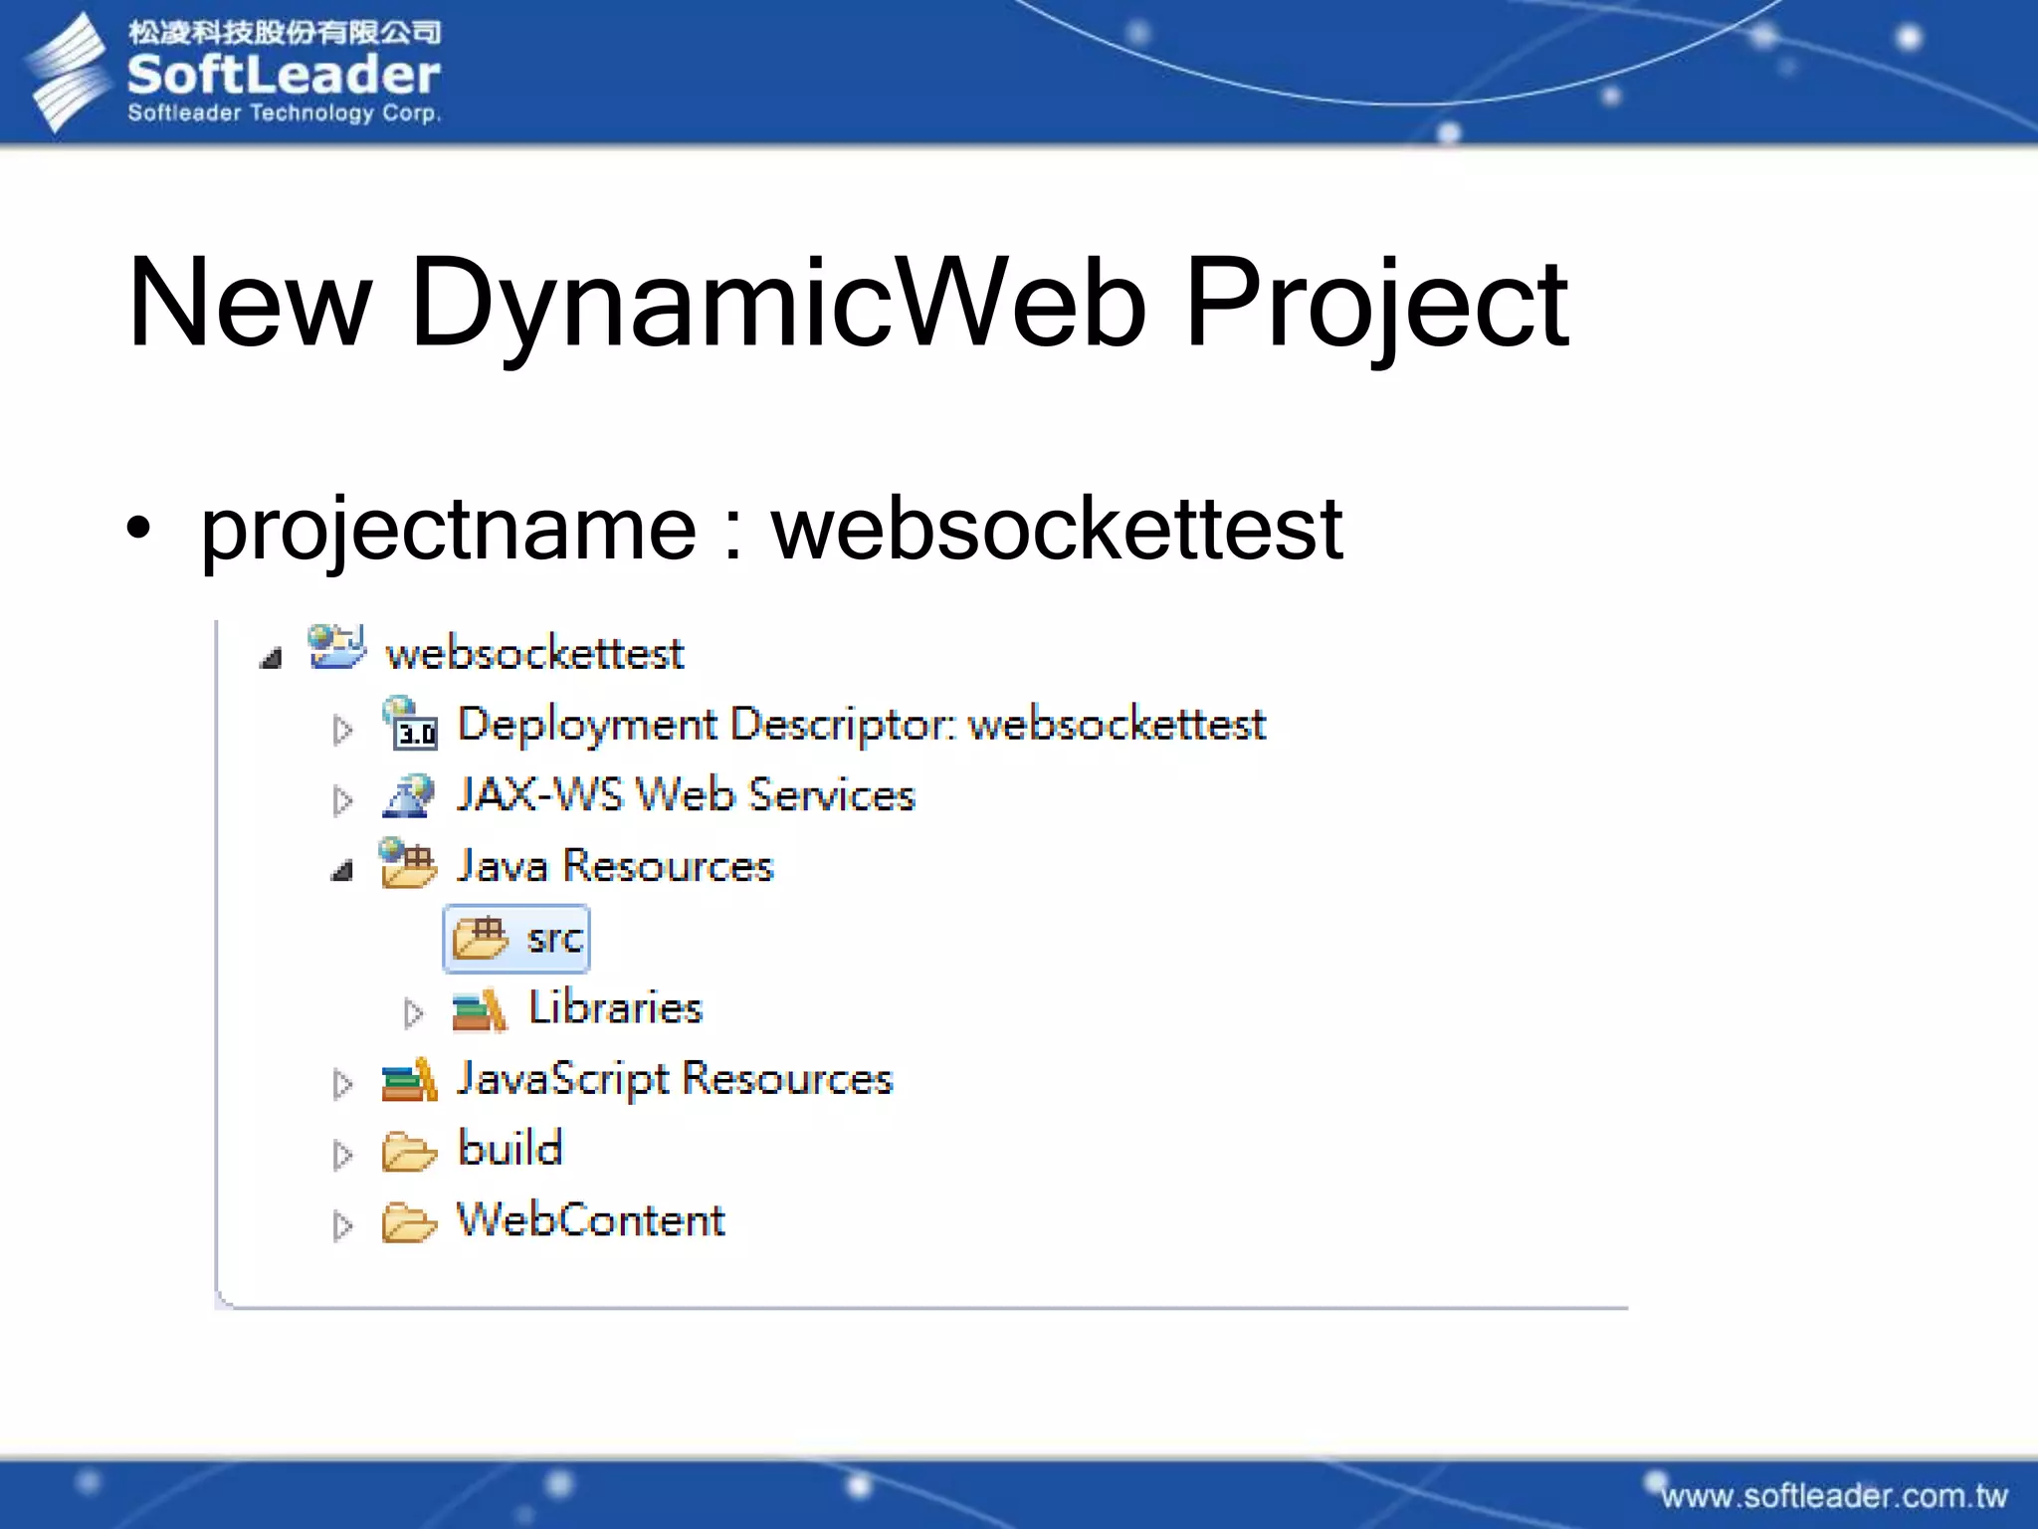Expand the build folder node
This screenshot has width=2038, height=1529.
click(x=342, y=1155)
